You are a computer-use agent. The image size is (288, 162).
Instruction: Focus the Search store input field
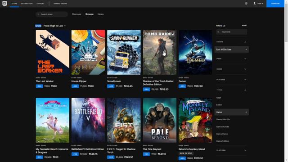pyautogui.click(x=52, y=14)
